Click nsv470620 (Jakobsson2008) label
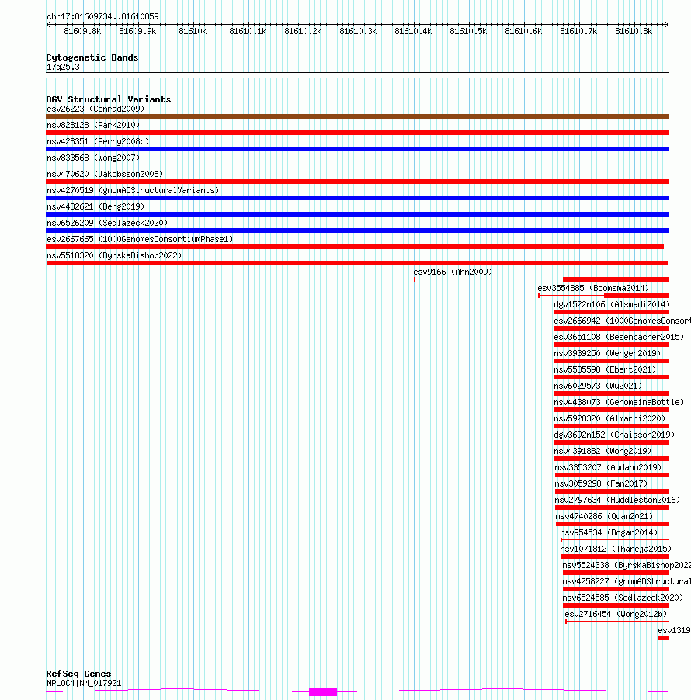This screenshot has height=700, width=691. point(105,174)
